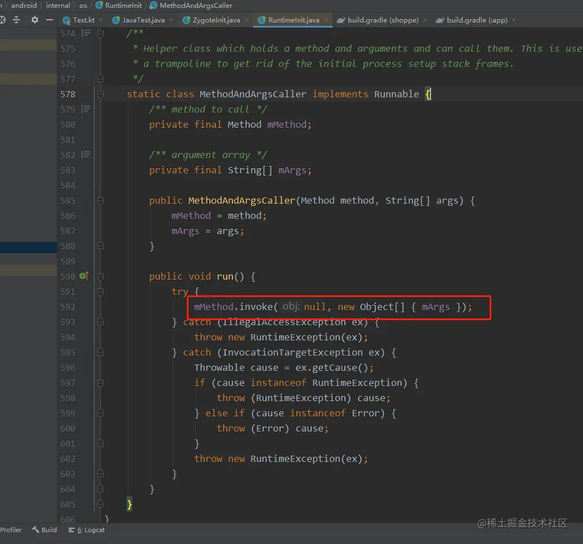The image size is (583, 544).
Task: Collapse the class fold at line 578
Action: [100, 95]
